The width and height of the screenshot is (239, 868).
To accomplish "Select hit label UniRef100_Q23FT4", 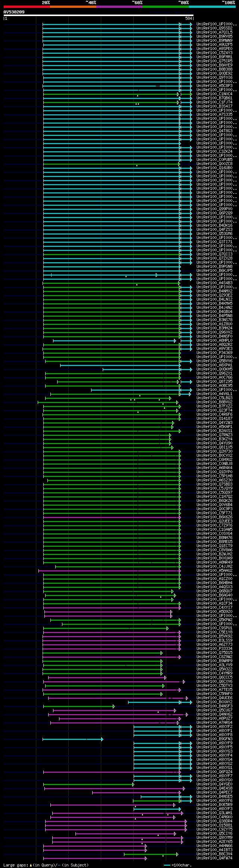I will (214, 410).
